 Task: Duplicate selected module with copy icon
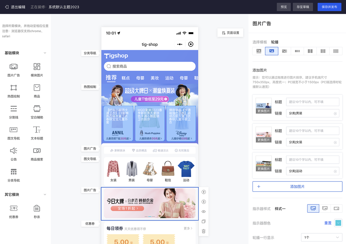coord(204,221)
